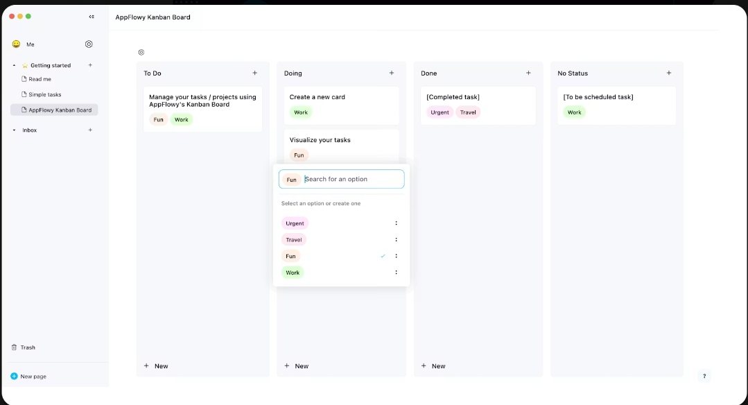Image resolution: width=748 pixels, height=405 pixels.
Task: Click Fun tag on Visualize your tasks card
Action: pyautogui.click(x=299, y=155)
